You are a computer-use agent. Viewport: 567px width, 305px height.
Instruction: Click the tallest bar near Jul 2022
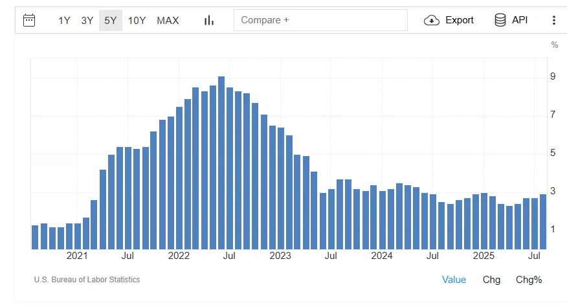pyautogui.click(x=221, y=163)
